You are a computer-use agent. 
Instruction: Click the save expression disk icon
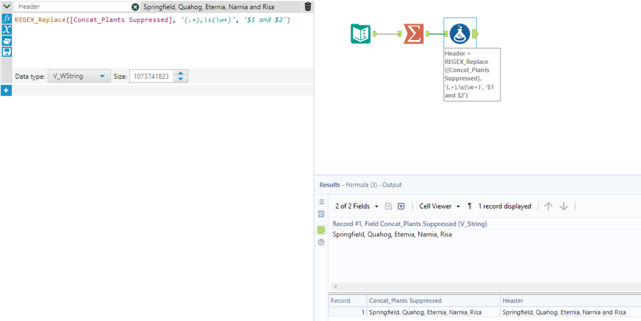coord(7,52)
